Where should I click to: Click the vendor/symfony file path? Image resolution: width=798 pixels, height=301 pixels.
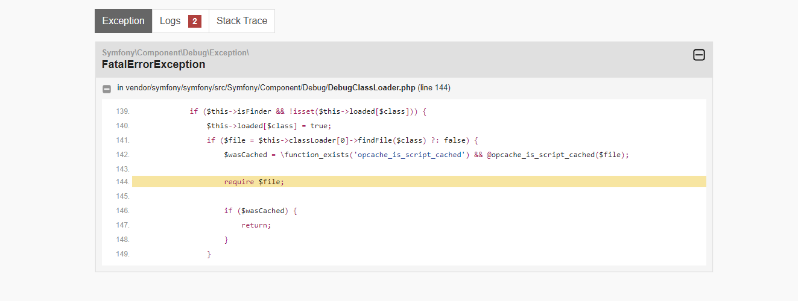tap(222, 88)
